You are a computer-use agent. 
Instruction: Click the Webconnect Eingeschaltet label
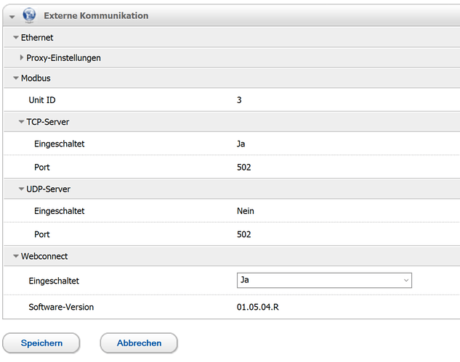(54, 281)
